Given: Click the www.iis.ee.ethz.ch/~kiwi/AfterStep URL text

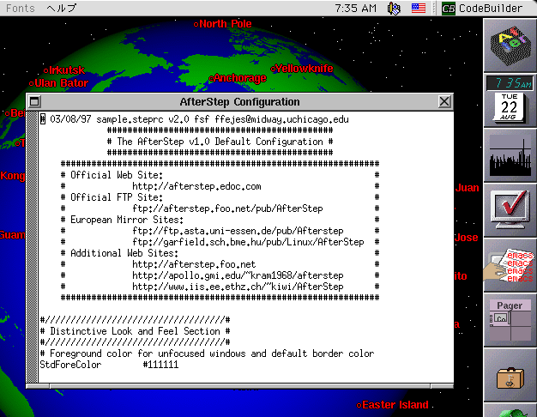Looking at the screenshot, I should click(238, 287).
